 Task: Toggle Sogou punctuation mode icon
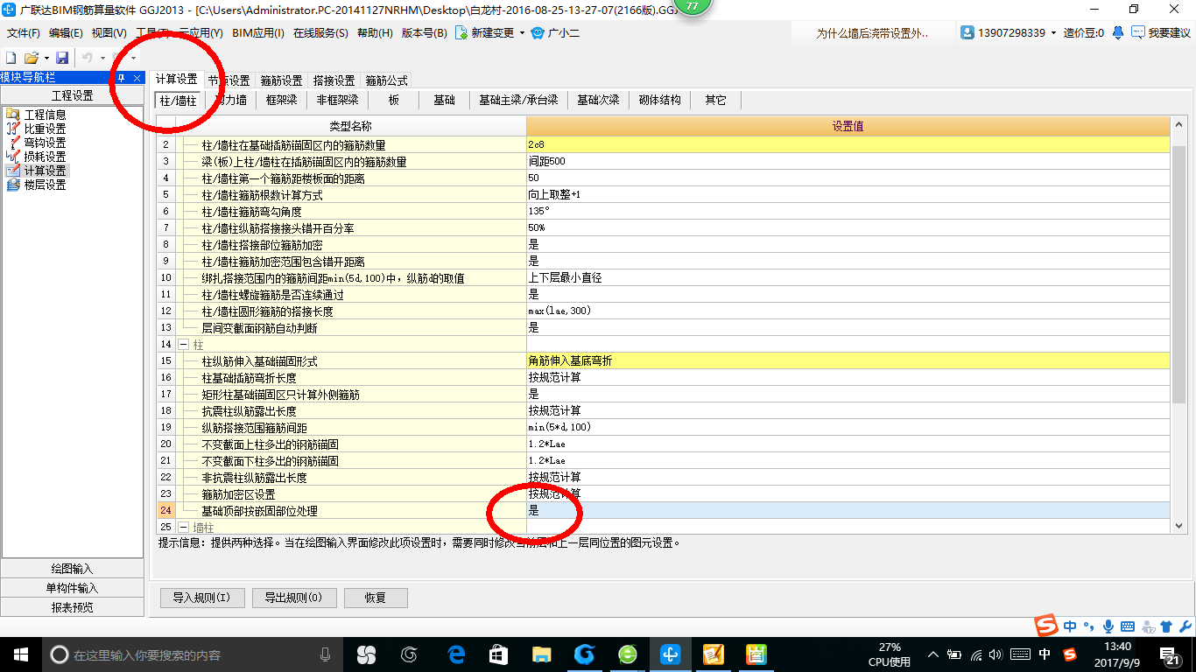tap(1089, 626)
